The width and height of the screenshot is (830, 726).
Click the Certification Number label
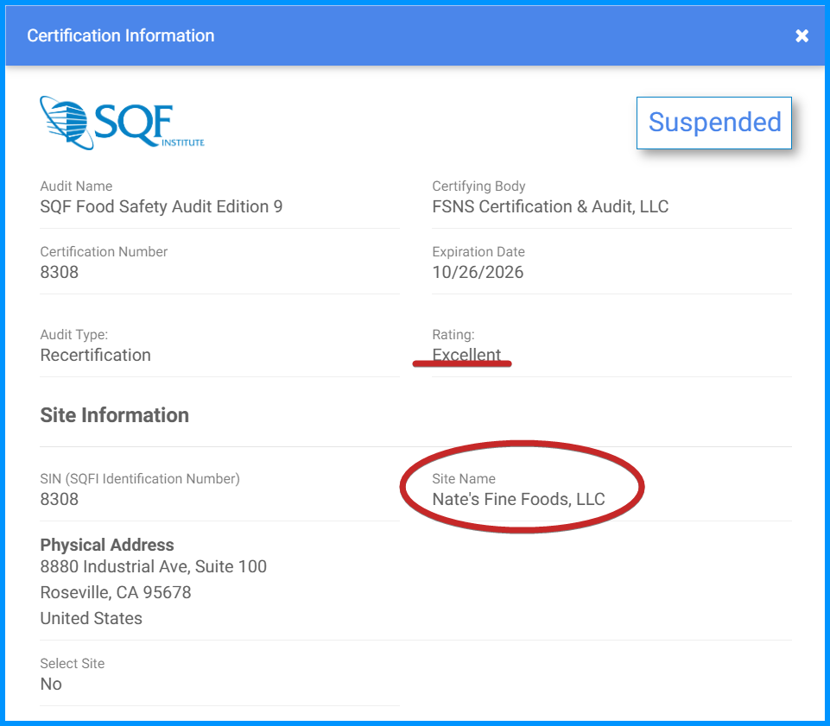point(104,252)
